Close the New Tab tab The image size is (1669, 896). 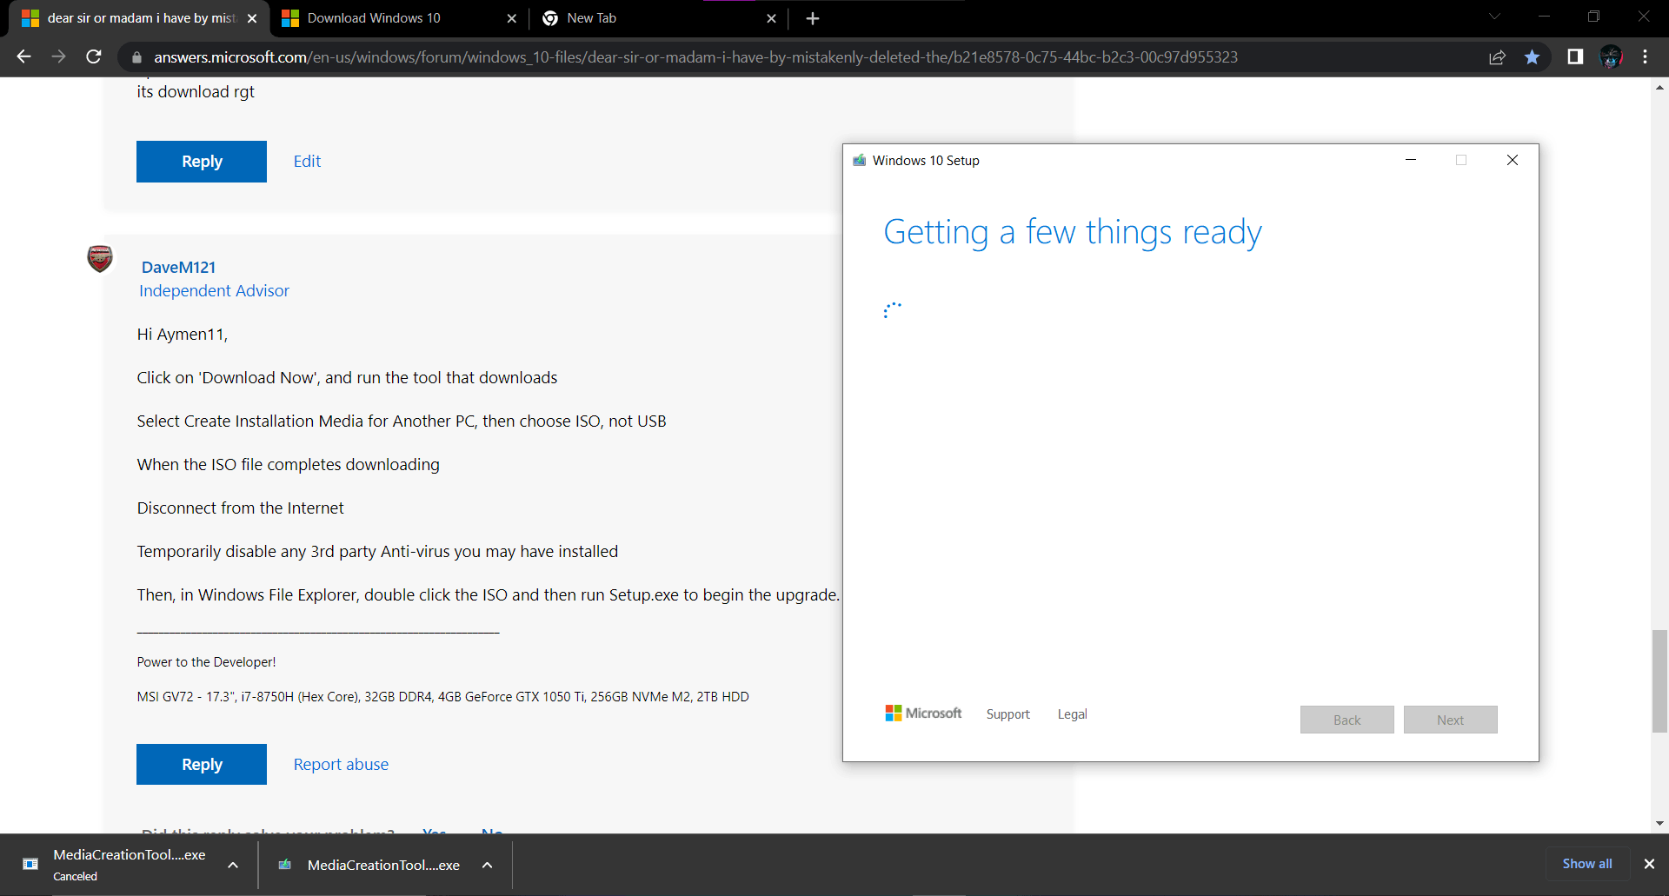click(771, 18)
